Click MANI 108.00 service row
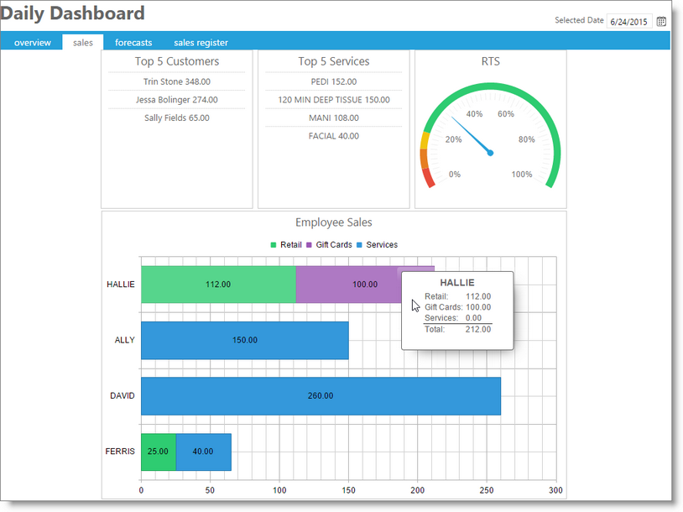This screenshot has width=683, height=512. [334, 118]
